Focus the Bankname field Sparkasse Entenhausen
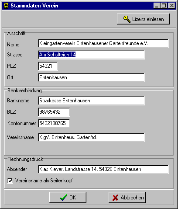 [91, 101]
